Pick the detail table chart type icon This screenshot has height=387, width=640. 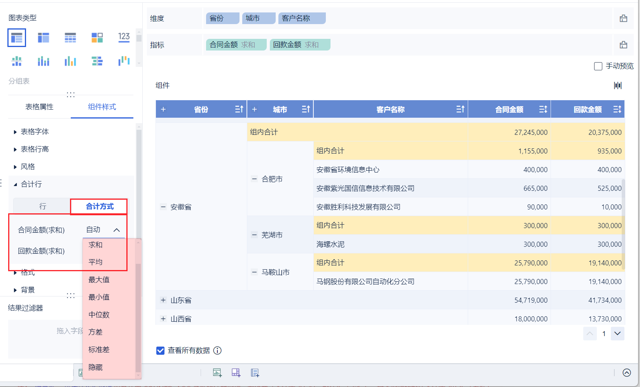click(70, 38)
